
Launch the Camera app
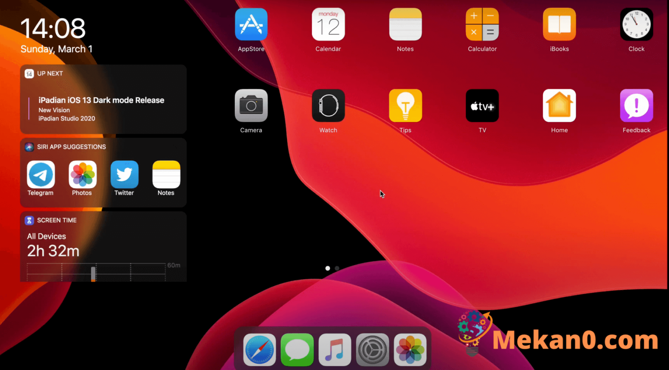(251, 105)
